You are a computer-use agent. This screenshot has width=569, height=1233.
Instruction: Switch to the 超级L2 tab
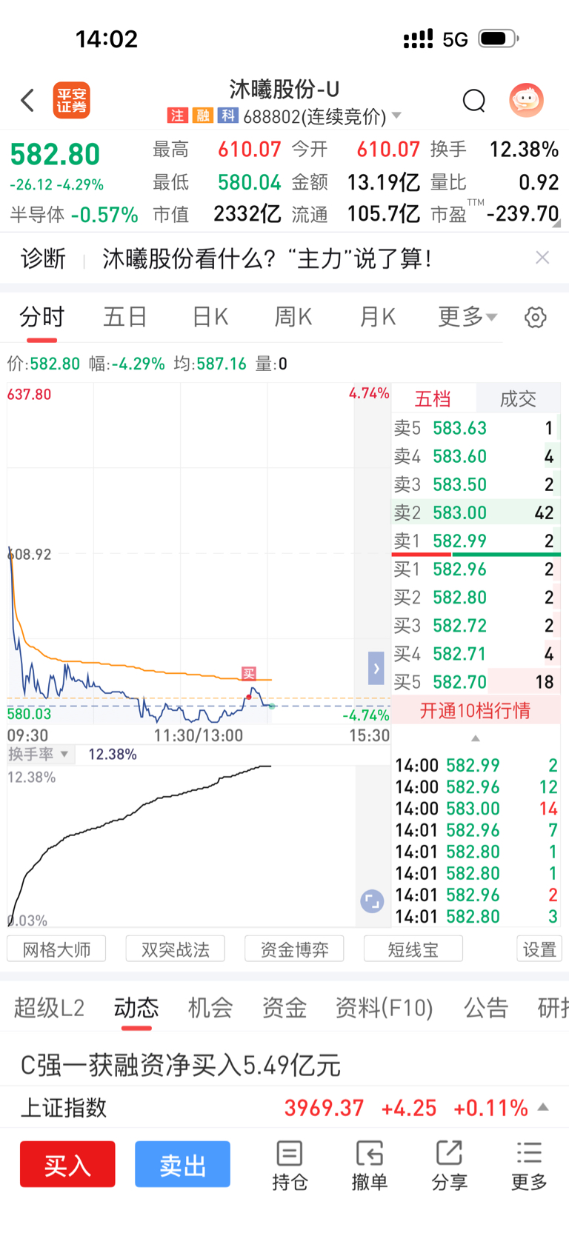pos(49,1008)
